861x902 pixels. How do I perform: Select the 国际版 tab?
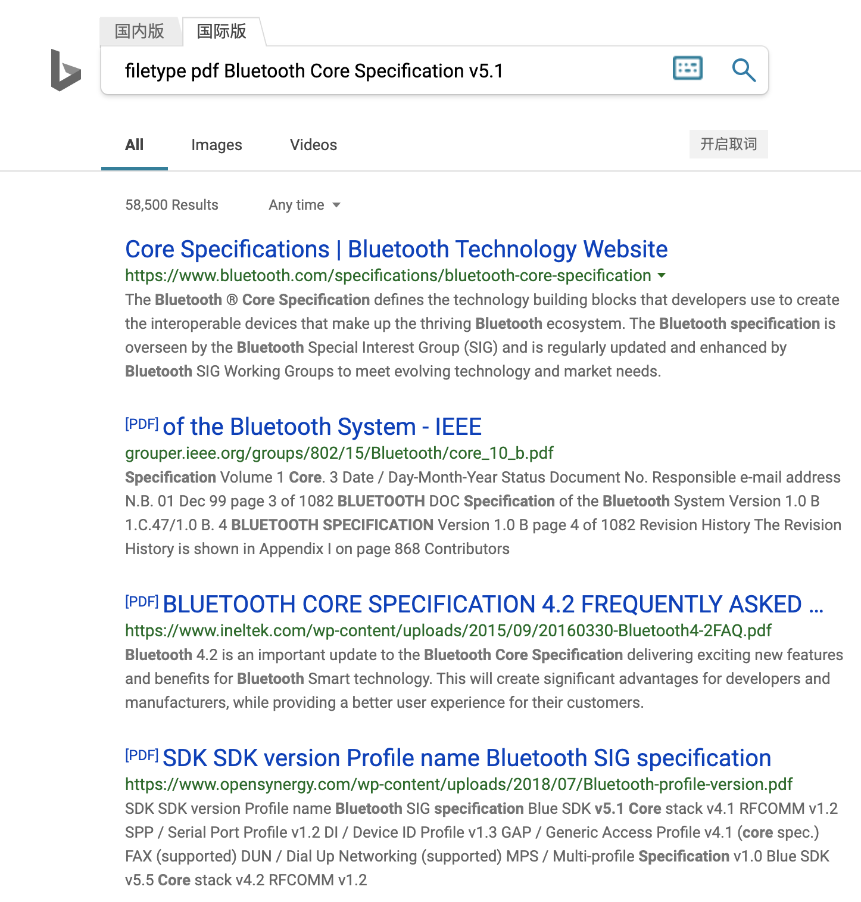coord(222,31)
